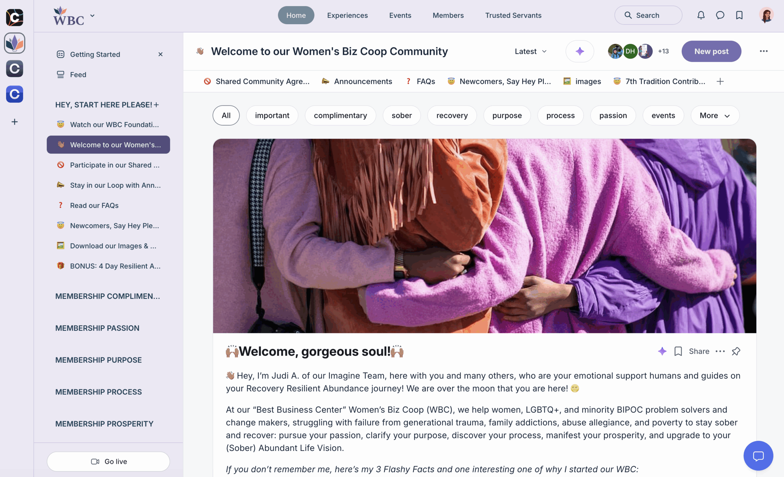Open direct messages chat bubble icon

pos(720,15)
